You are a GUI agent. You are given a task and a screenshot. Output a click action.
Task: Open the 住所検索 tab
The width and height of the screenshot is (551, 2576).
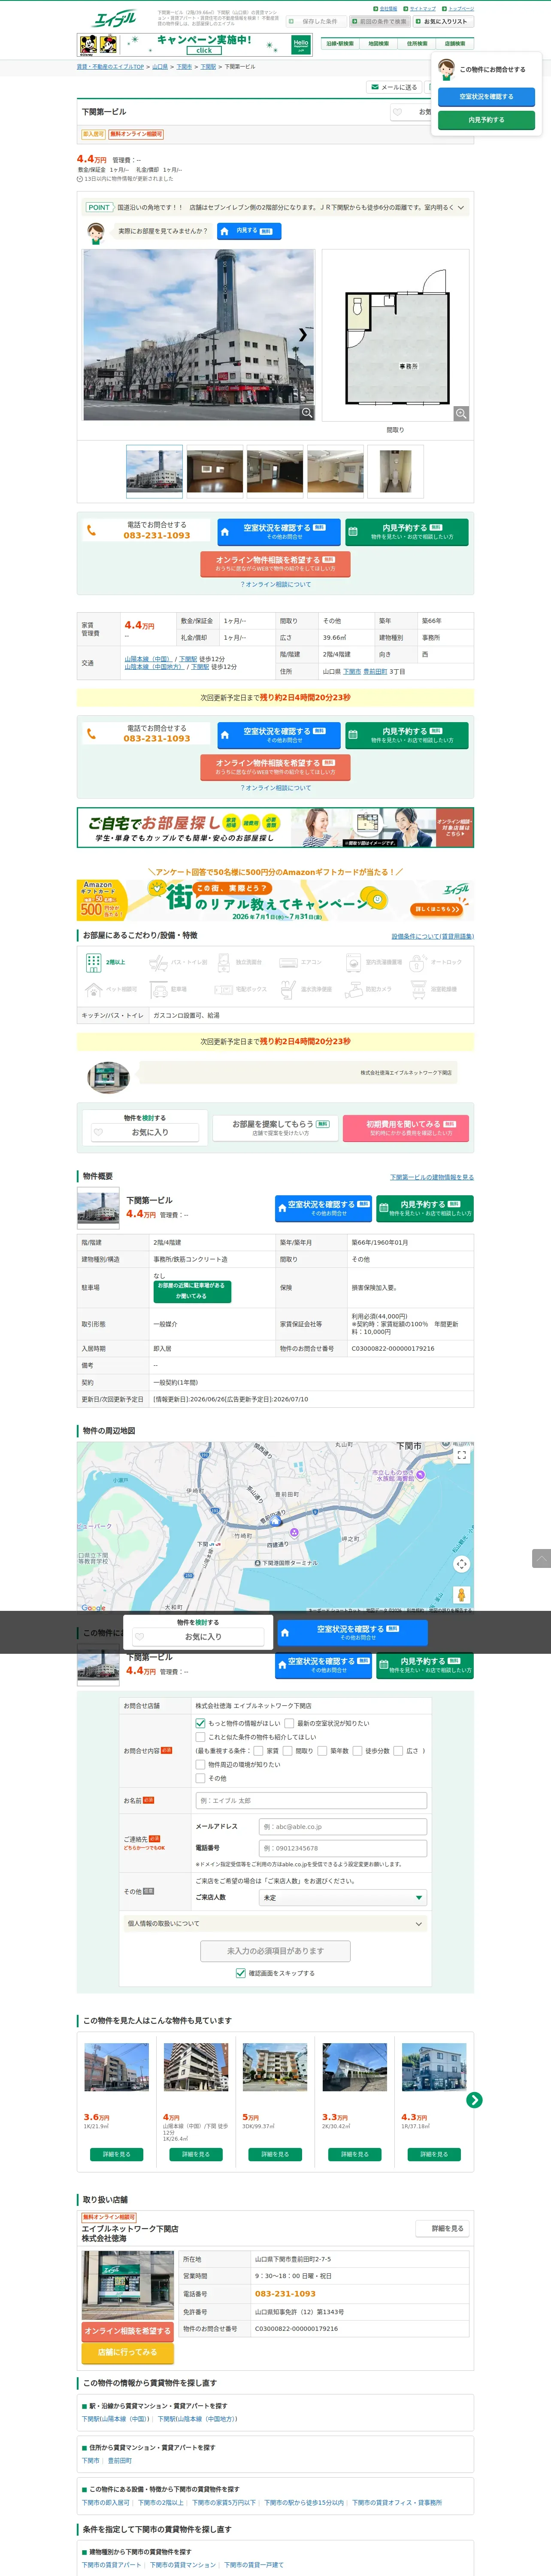[x=417, y=43]
